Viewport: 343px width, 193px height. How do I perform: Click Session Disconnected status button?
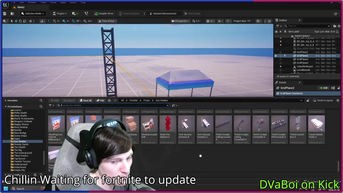coord(163,13)
